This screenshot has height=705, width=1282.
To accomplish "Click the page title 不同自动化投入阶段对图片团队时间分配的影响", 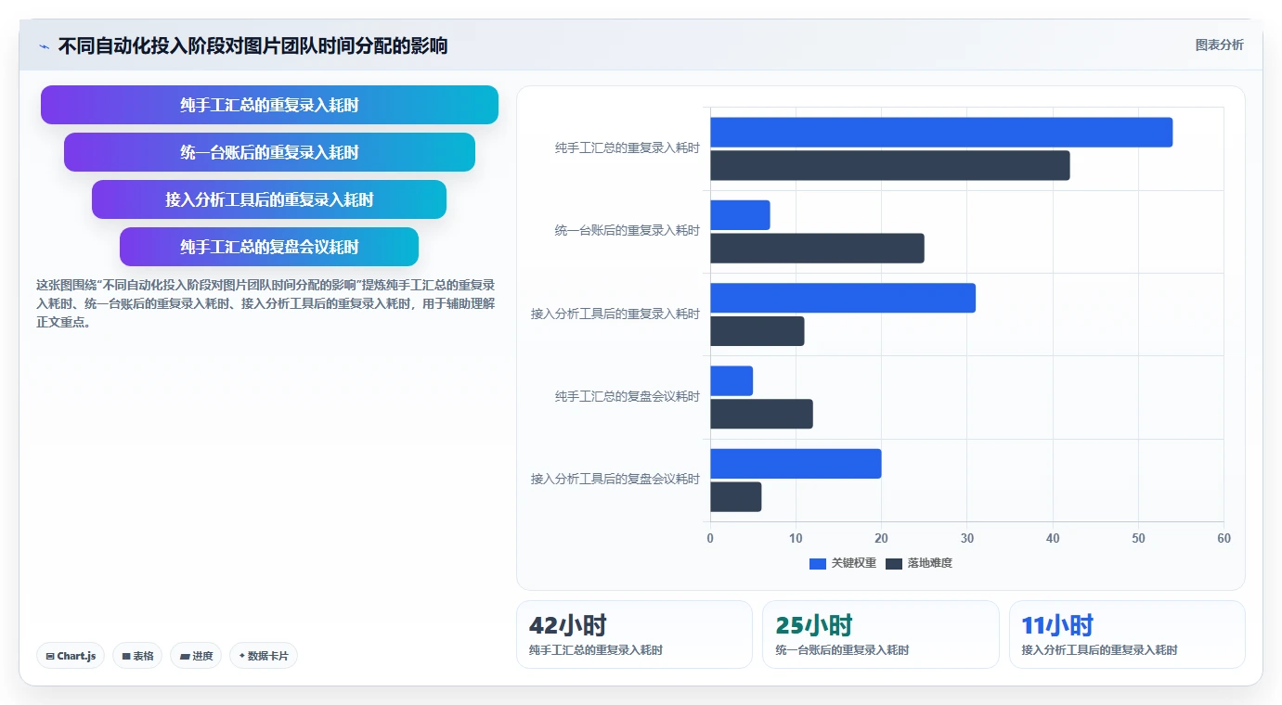I will click(253, 46).
